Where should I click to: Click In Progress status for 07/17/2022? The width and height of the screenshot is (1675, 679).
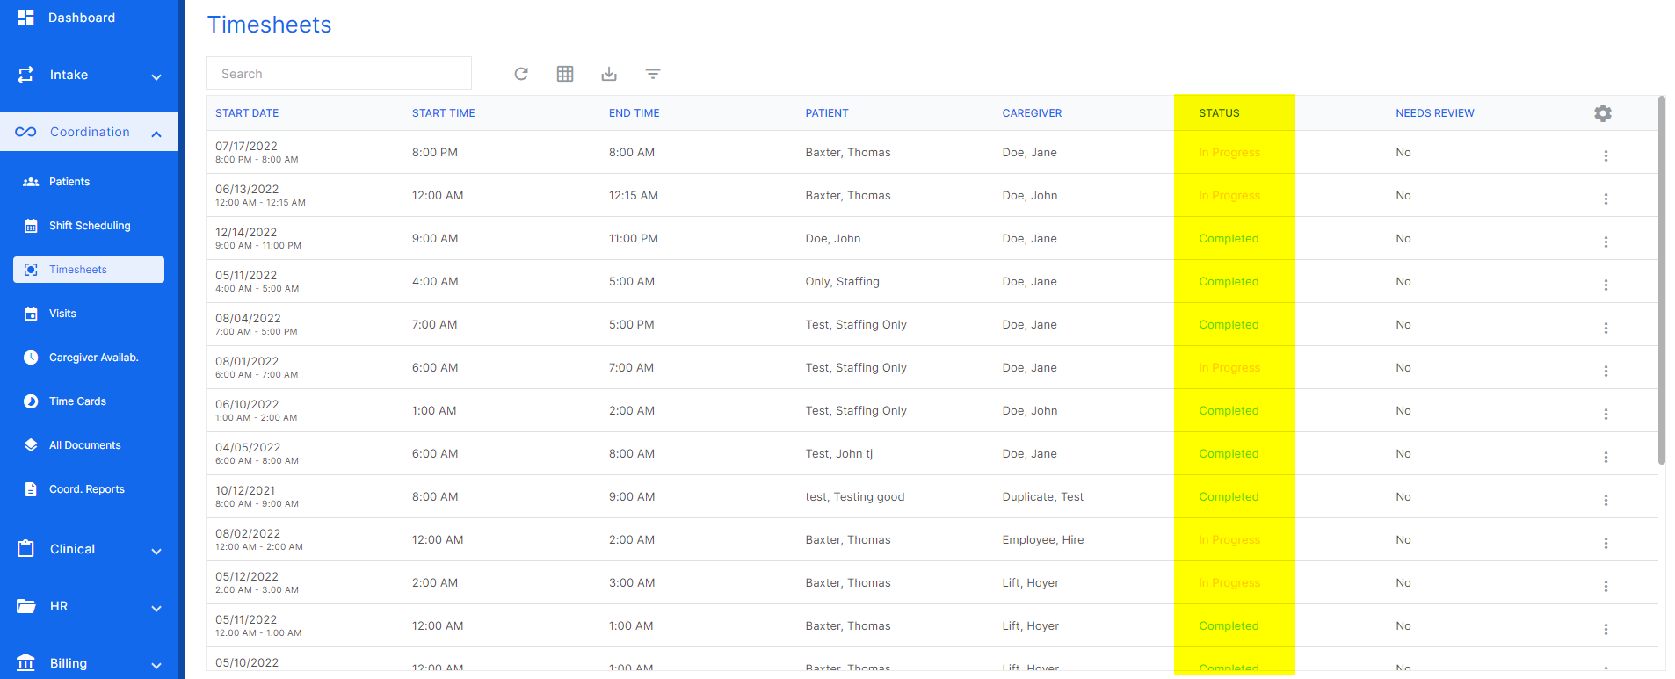pyautogui.click(x=1229, y=153)
